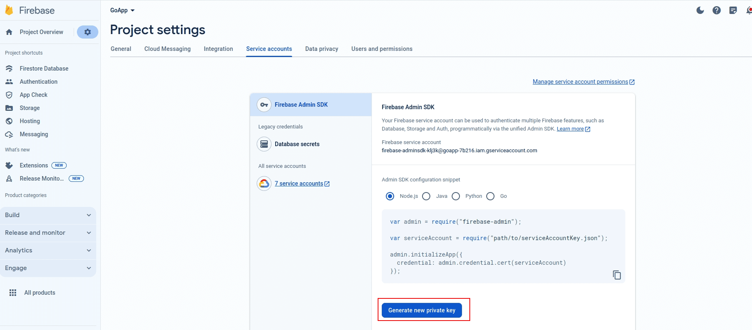Select the Python snippet radio button

[x=456, y=196]
